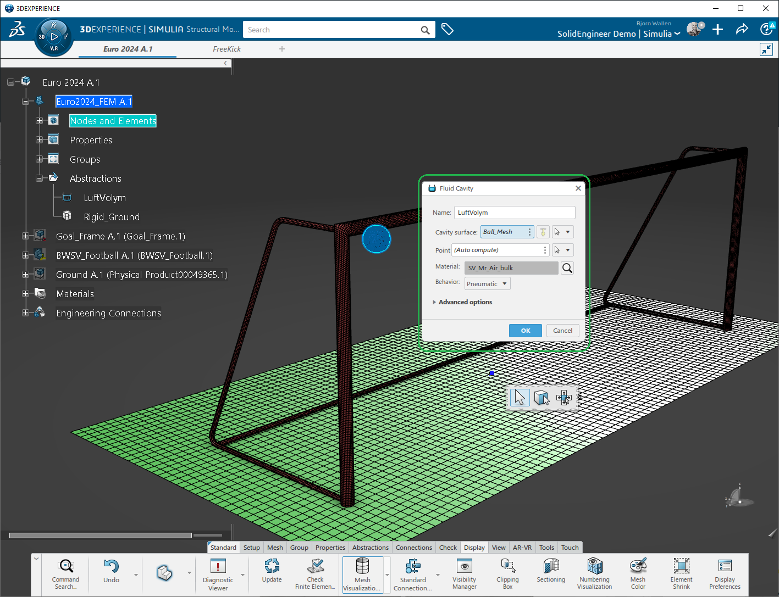Click the Element Shrink icon
Viewport: 779px width, 597px height.
click(681, 573)
